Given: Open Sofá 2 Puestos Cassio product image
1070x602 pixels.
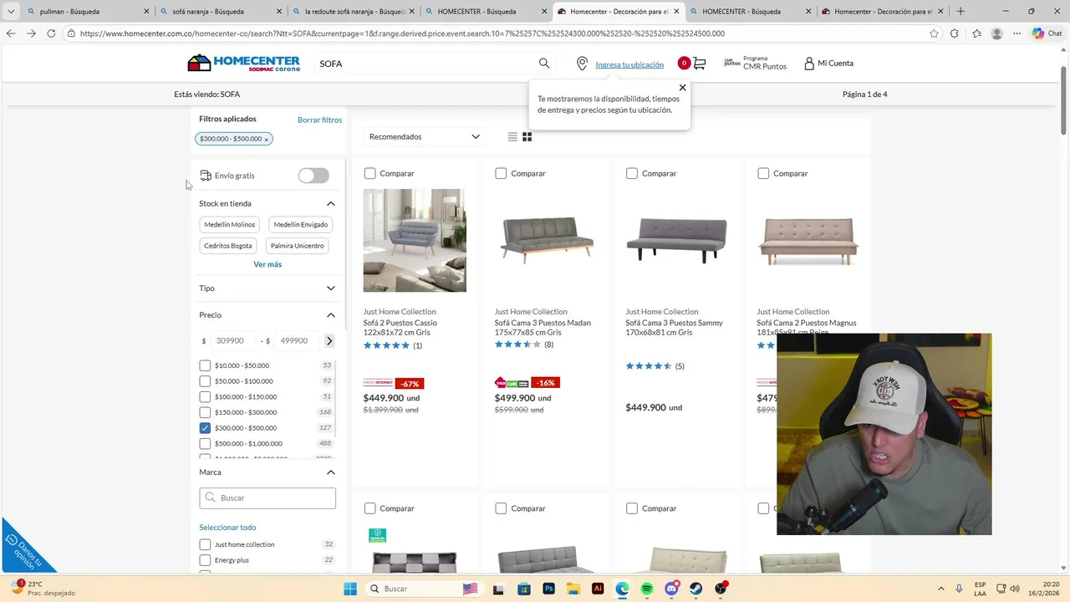Looking at the screenshot, I should (415, 241).
